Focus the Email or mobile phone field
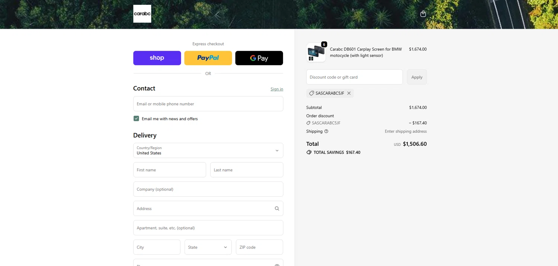The width and height of the screenshot is (558, 266). coord(208,104)
